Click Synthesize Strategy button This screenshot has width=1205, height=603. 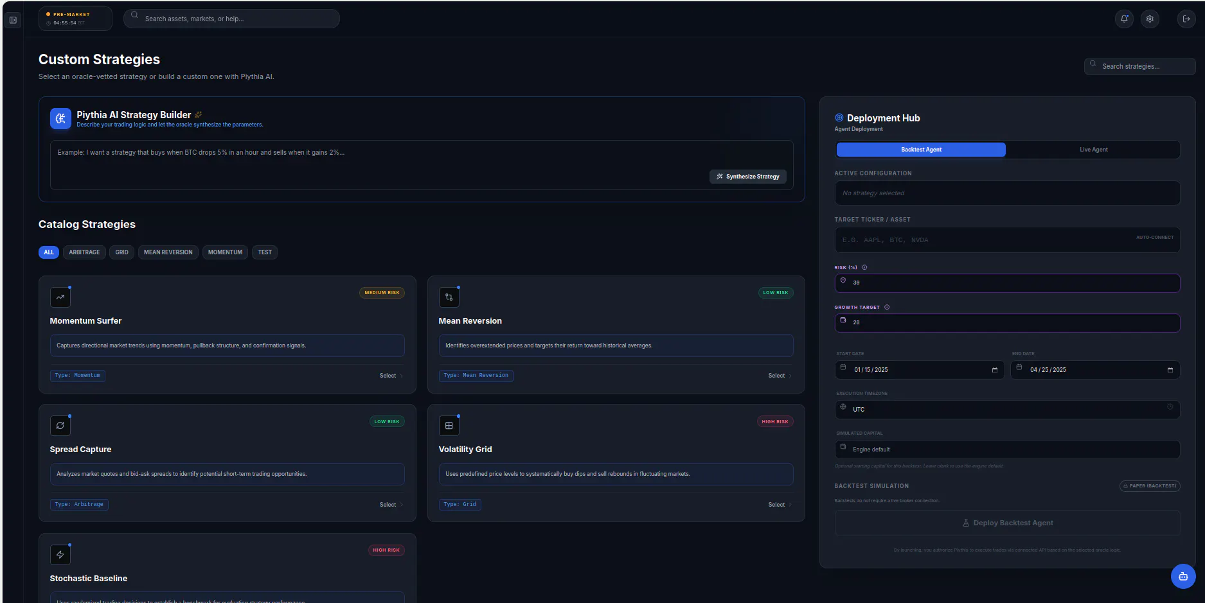pos(748,177)
